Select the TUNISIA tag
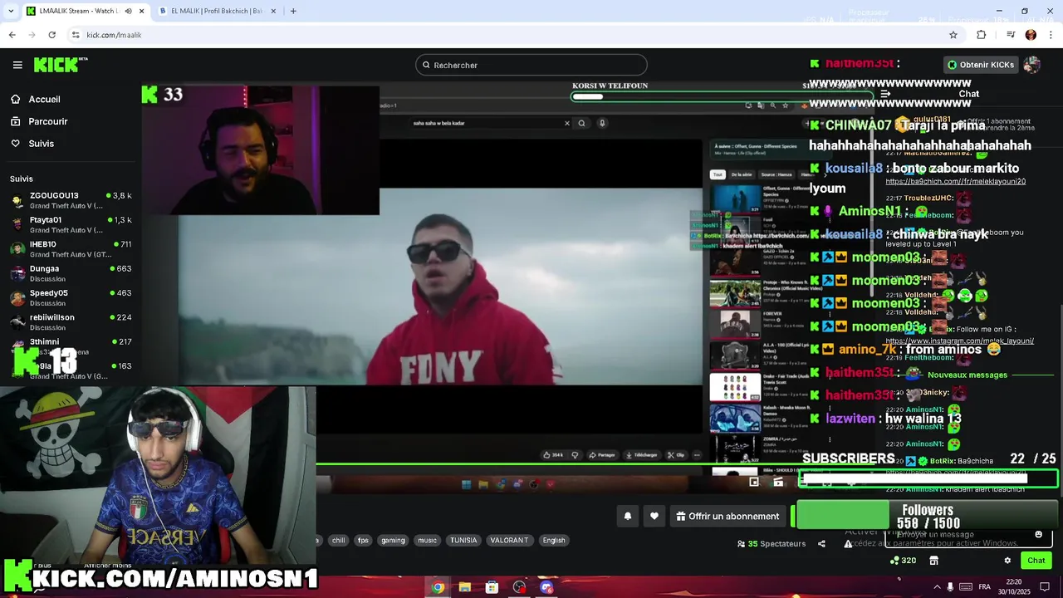The height and width of the screenshot is (598, 1063). point(463,540)
